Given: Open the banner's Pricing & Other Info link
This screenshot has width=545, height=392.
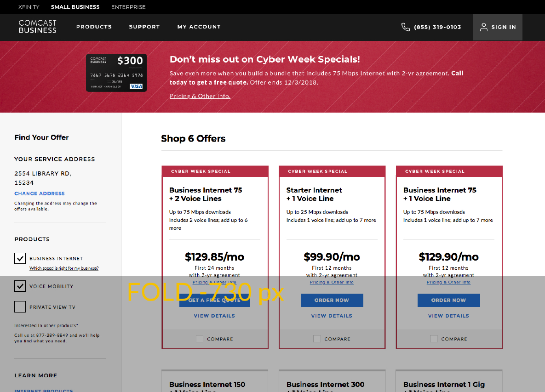Looking at the screenshot, I should tap(200, 96).
